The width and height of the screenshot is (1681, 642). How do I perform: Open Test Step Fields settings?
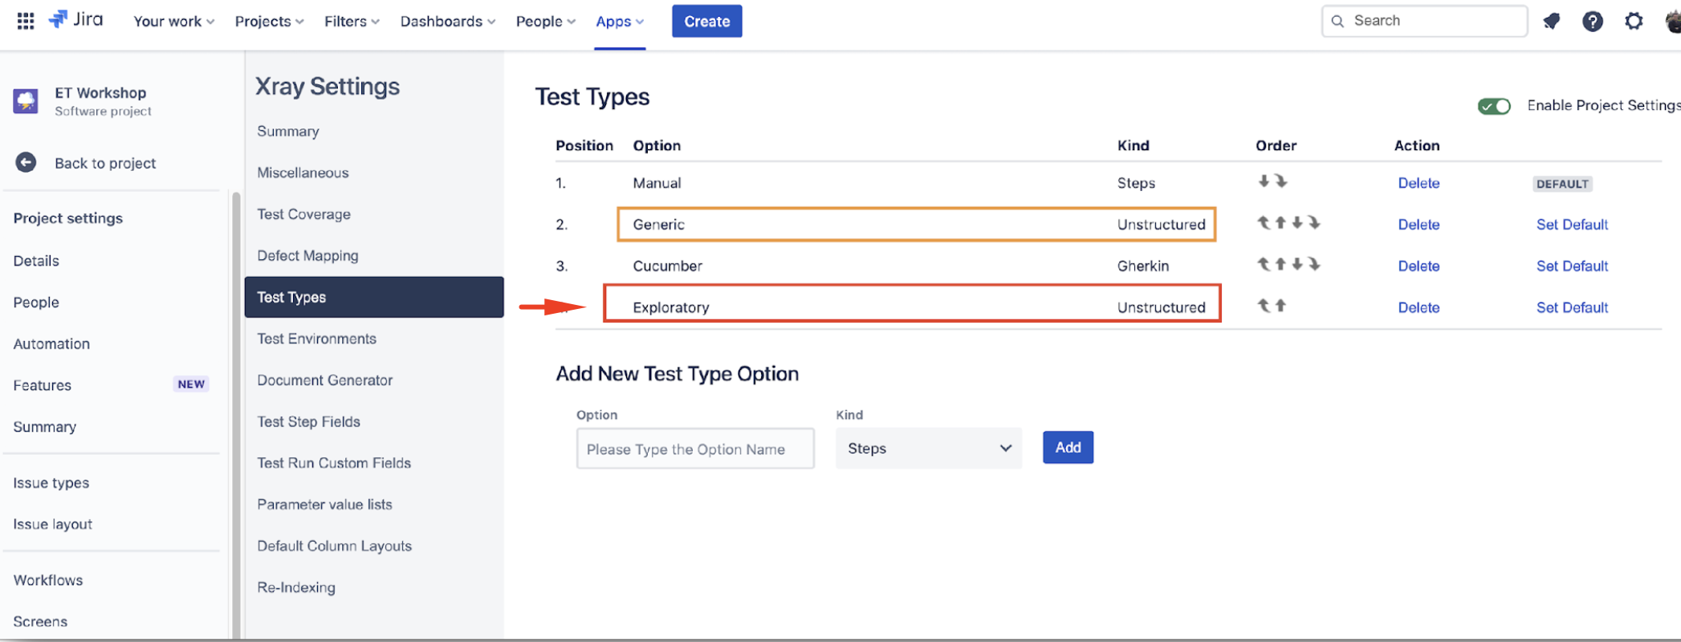pyautogui.click(x=308, y=422)
